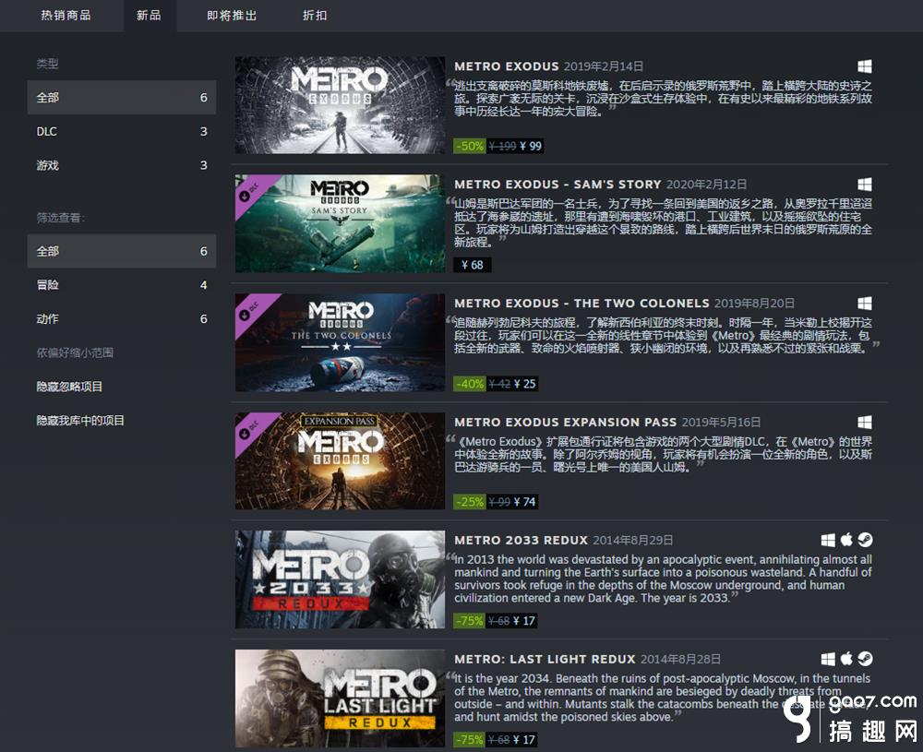Click the Metro Exodus description text
The image size is (923, 752).
point(663,98)
